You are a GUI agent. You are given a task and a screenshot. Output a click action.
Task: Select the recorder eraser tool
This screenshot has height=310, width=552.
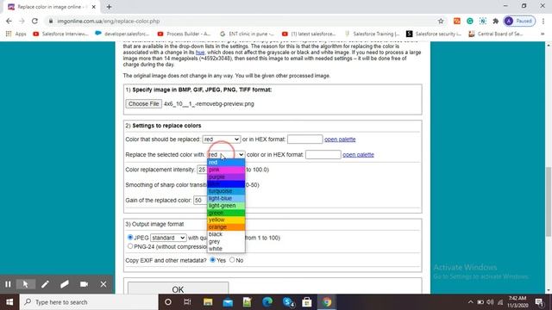pos(65,284)
